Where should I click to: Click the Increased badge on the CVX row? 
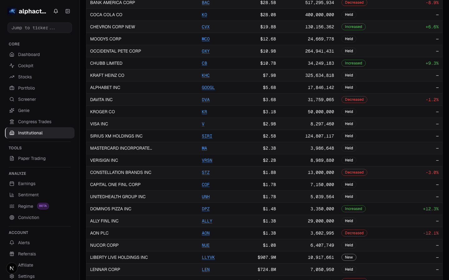(353, 27)
